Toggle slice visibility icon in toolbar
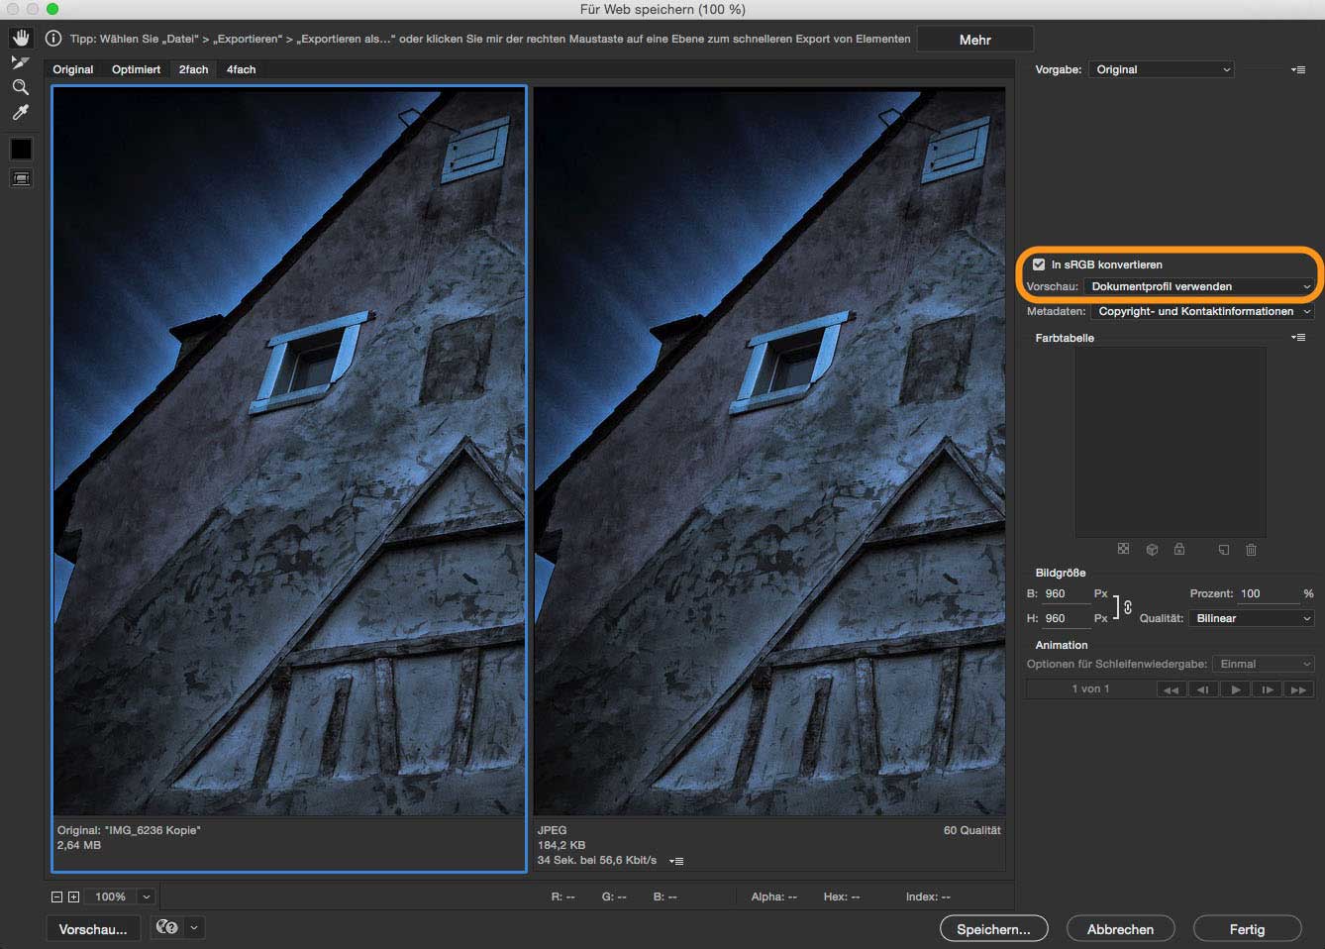1325x949 pixels. click(x=21, y=178)
